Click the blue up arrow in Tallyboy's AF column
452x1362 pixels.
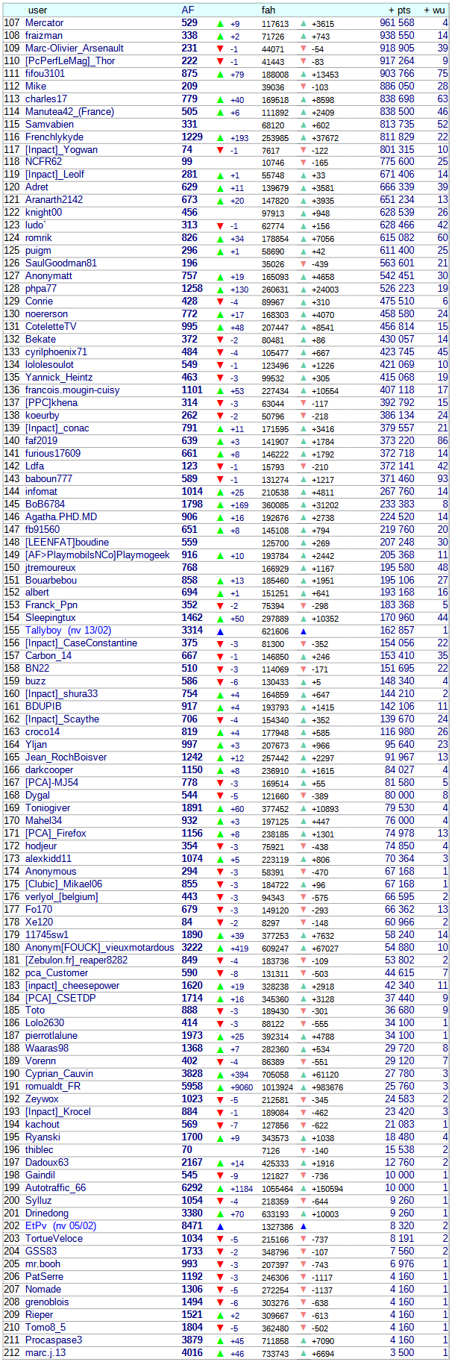220,631
